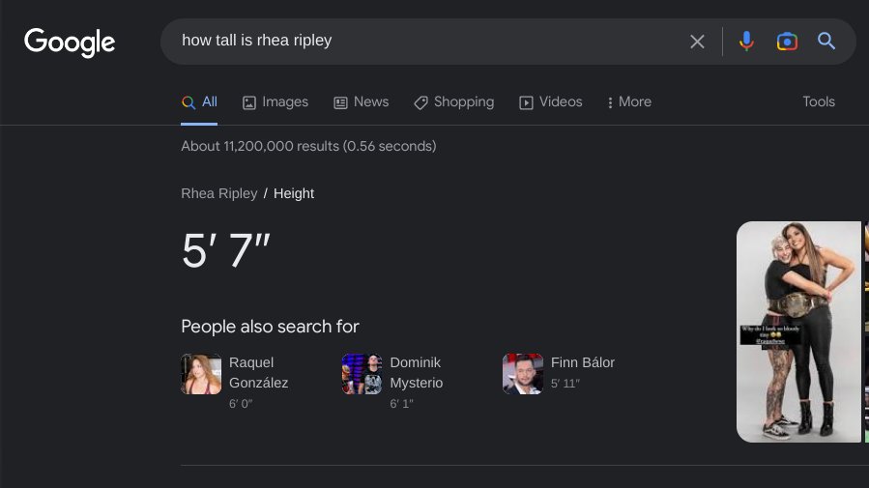Clear the search query with X icon

point(697,42)
